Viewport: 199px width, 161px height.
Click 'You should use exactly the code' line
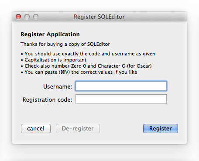coord(88,54)
